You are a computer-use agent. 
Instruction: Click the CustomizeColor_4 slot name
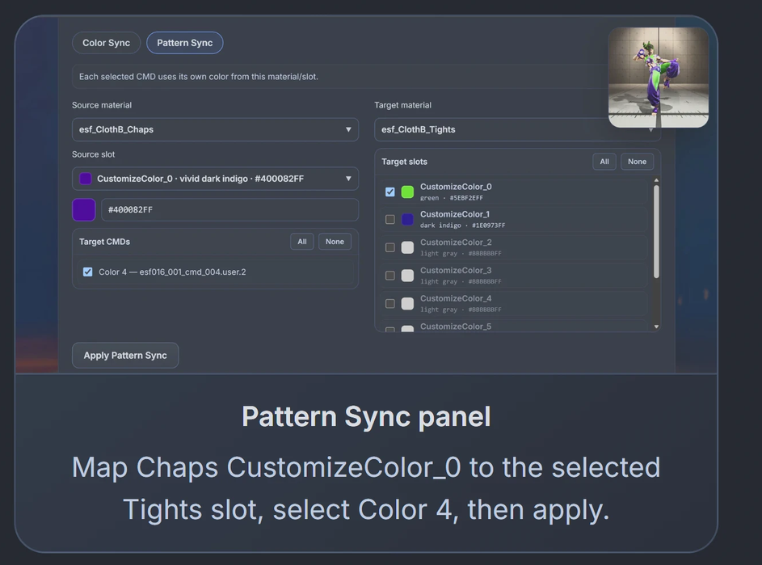pos(456,298)
